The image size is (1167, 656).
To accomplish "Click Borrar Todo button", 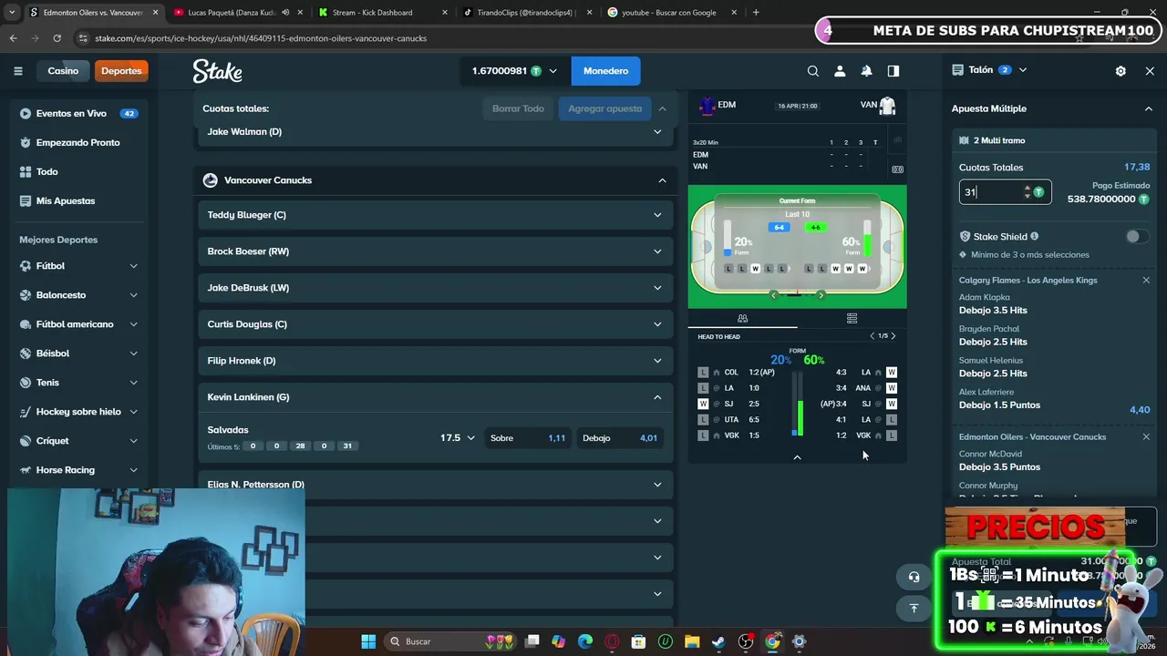I will click(518, 108).
